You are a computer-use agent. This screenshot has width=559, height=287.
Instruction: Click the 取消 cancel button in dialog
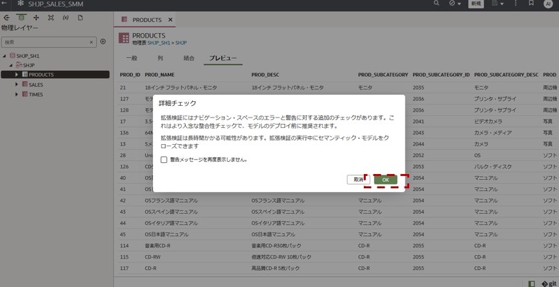tap(358, 180)
